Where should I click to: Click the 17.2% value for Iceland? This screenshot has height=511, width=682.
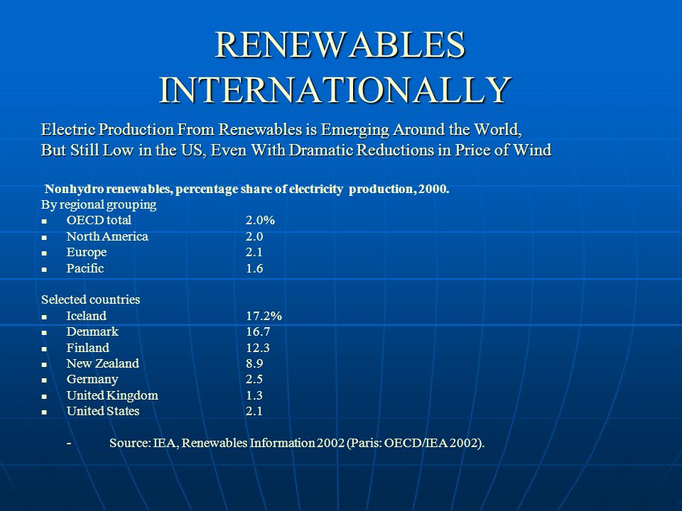(264, 316)
